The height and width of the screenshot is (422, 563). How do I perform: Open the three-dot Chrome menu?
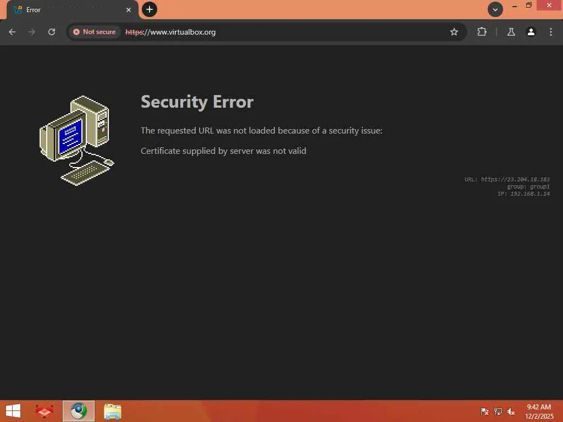pyautogui.click(x=551, y=32)
